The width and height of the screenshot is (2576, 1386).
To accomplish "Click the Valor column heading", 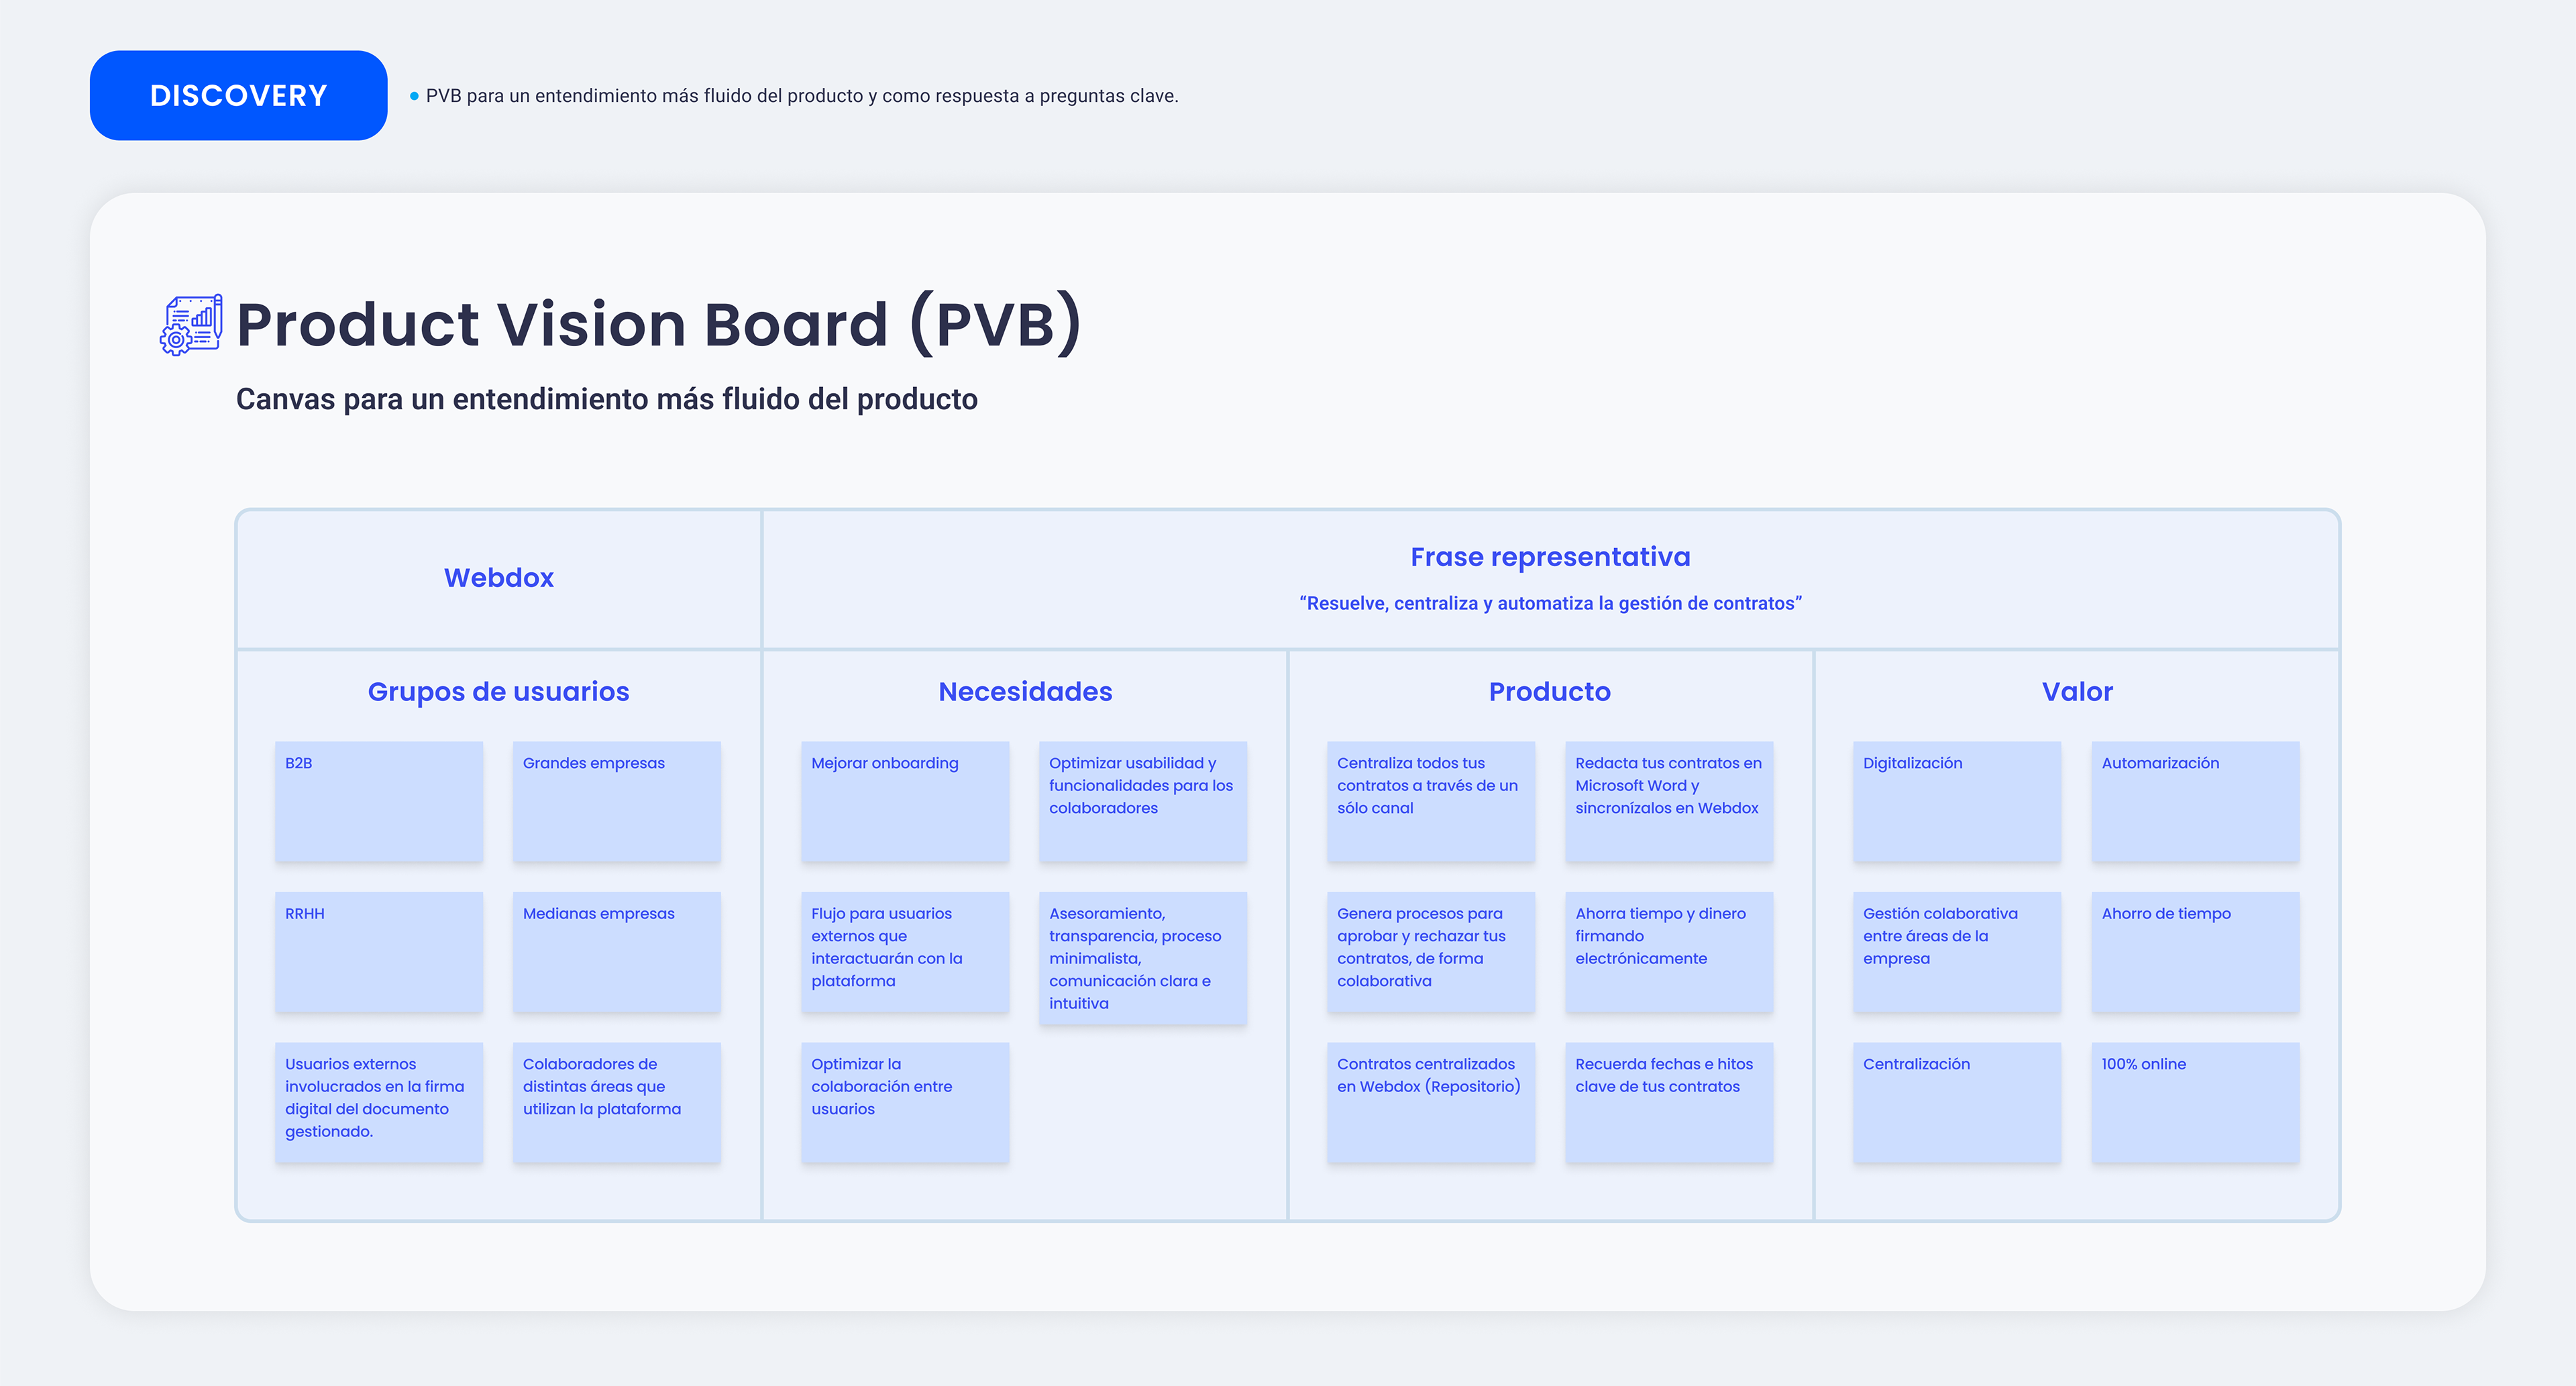I will point(2076,691).
